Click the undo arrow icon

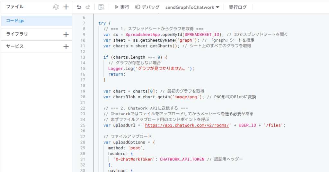(79, 7)
